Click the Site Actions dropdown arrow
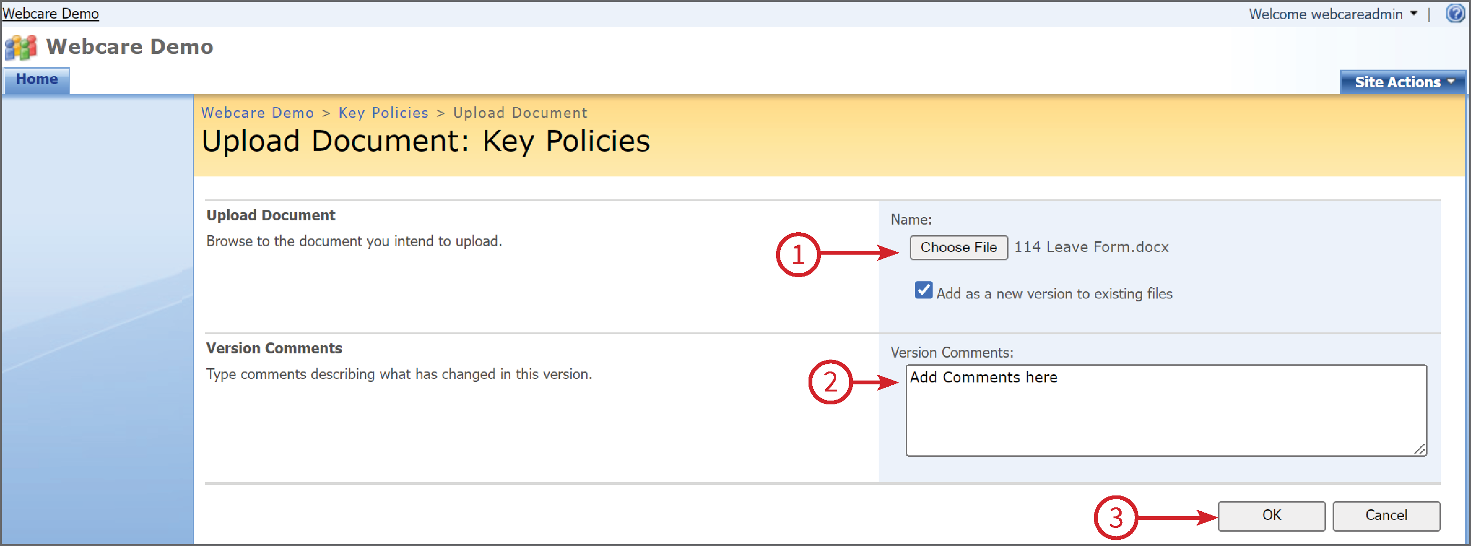The height and width of the screenshot is (546, 1471). pyautogui.click(x=1451, y=82)
